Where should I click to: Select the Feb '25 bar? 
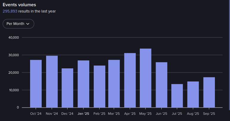click(x=99, y=87)
